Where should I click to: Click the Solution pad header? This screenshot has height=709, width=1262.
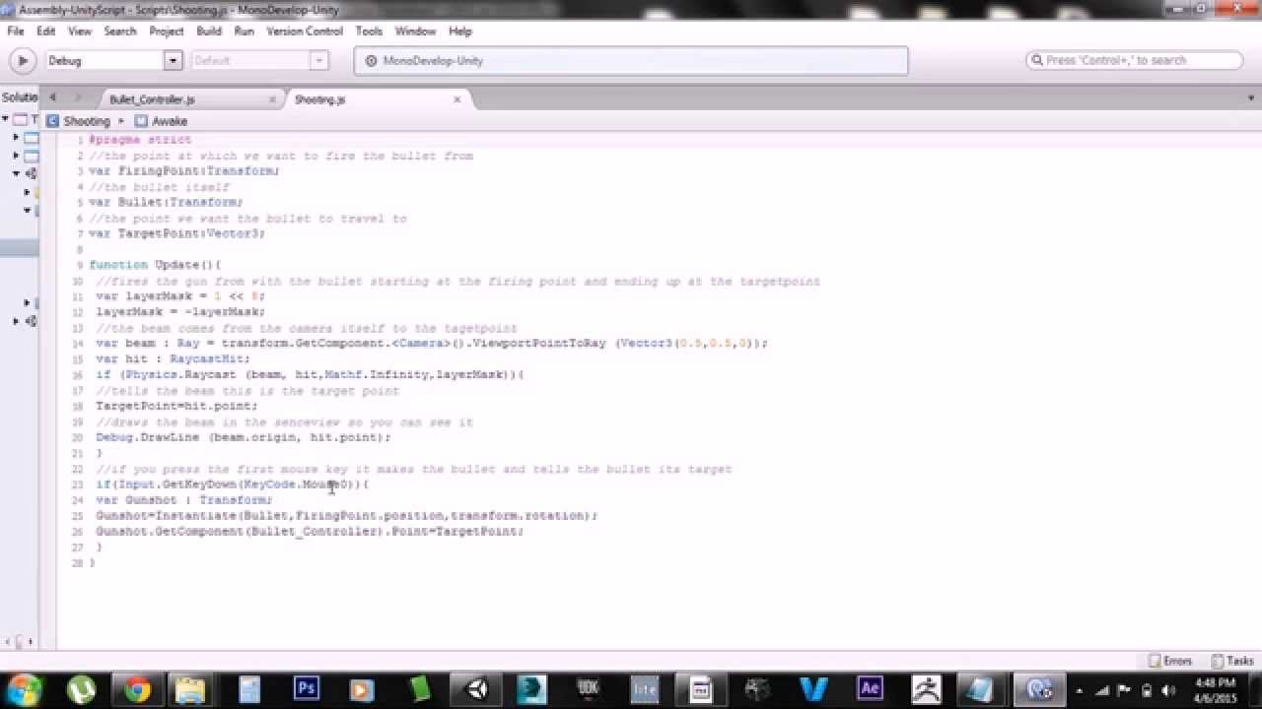tap(19, 97)
